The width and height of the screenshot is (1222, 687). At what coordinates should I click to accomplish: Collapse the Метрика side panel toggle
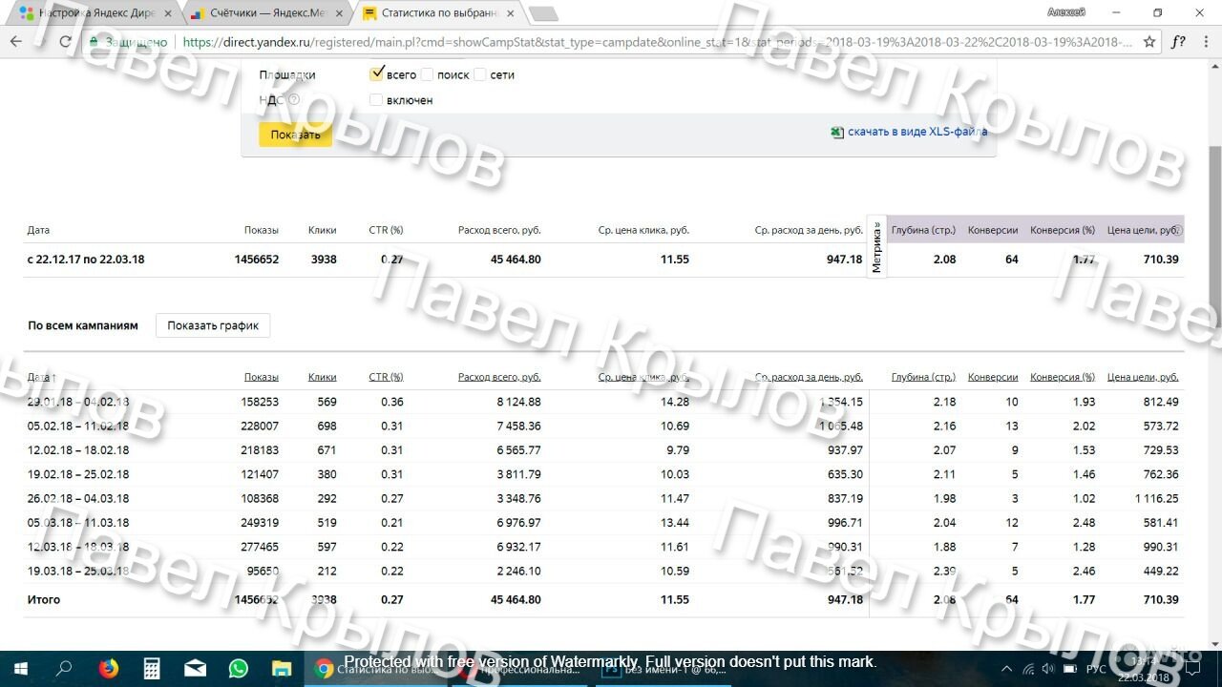coord(876,247)
